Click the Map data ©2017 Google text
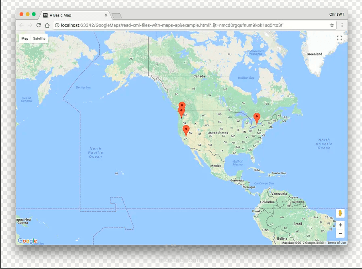Image resolution: width=362 pixels, height=269 pixels. [x=303, y=243]
